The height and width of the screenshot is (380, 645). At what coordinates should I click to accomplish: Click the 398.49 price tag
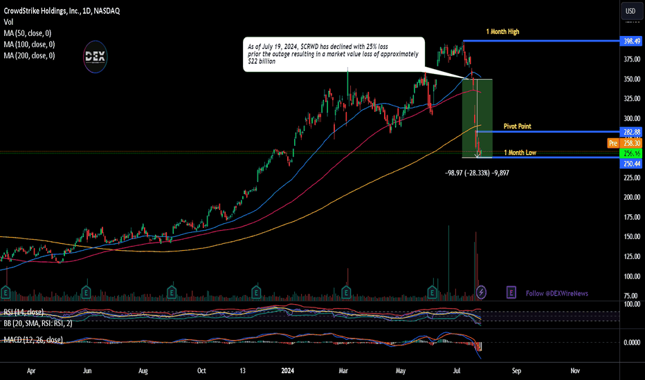point(631,41)
